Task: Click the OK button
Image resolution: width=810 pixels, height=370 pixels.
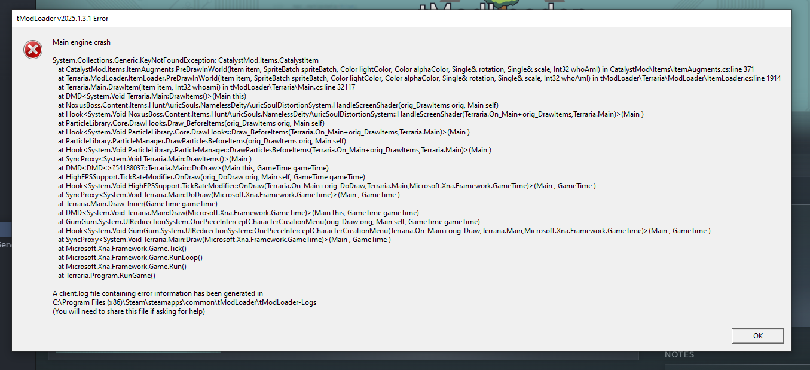Action: 757,335
